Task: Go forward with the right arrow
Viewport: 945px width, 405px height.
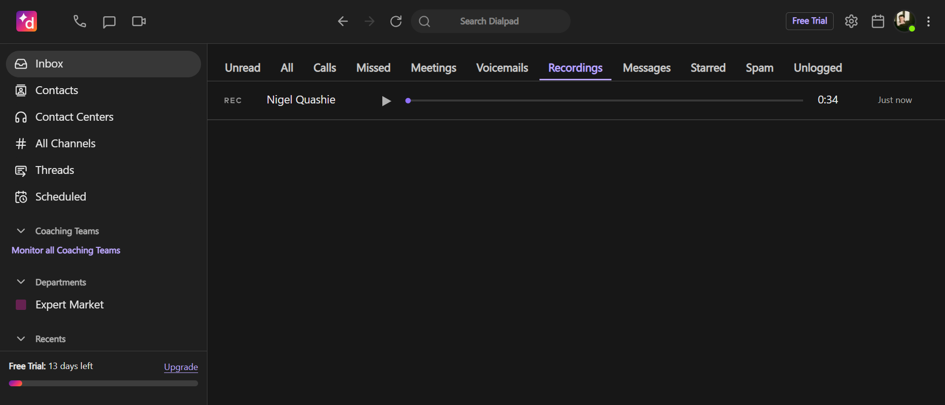Action: tap(370, 21)
